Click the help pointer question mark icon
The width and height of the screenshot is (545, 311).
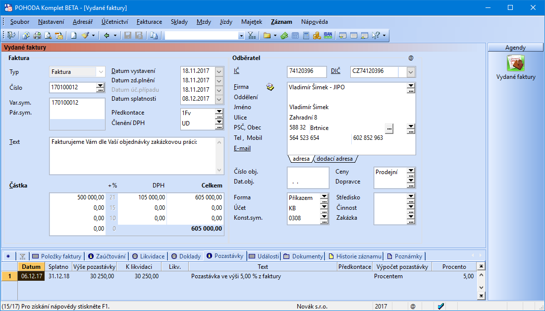click(376, 35)
